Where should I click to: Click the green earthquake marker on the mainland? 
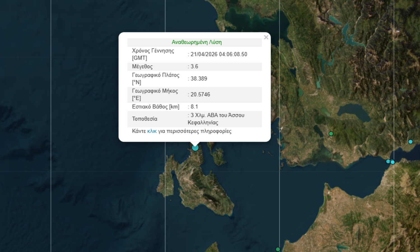[331, 134]
